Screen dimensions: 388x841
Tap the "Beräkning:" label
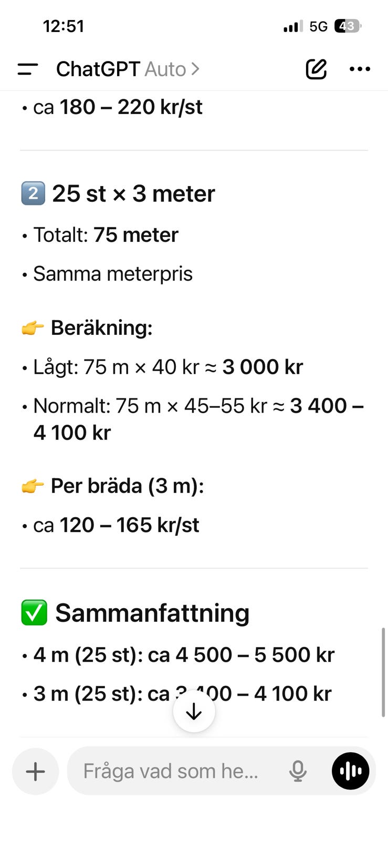(x=101, y=328)
